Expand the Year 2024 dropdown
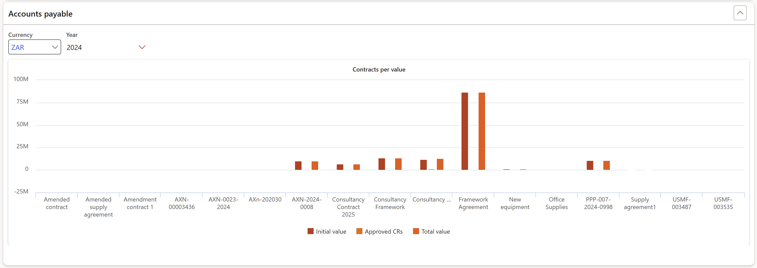 coord(142,47)
